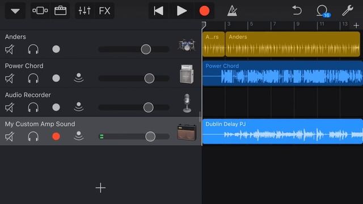
Task: Select My Custom Amp Sound track name
Action: [40, 124]
